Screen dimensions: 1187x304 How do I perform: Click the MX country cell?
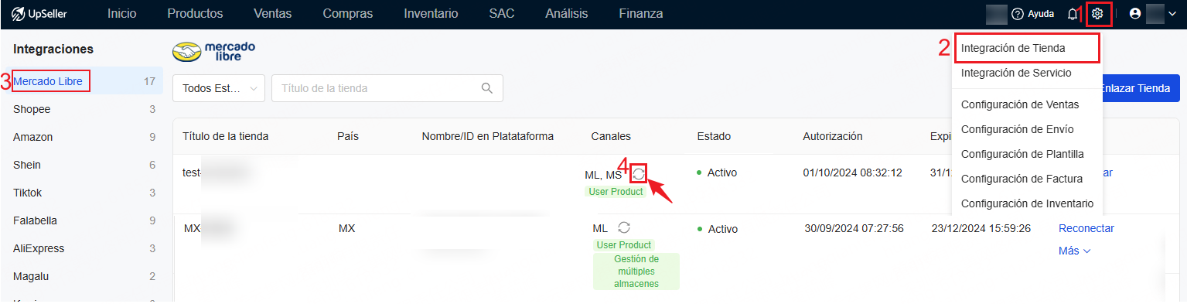click(346, 228)
